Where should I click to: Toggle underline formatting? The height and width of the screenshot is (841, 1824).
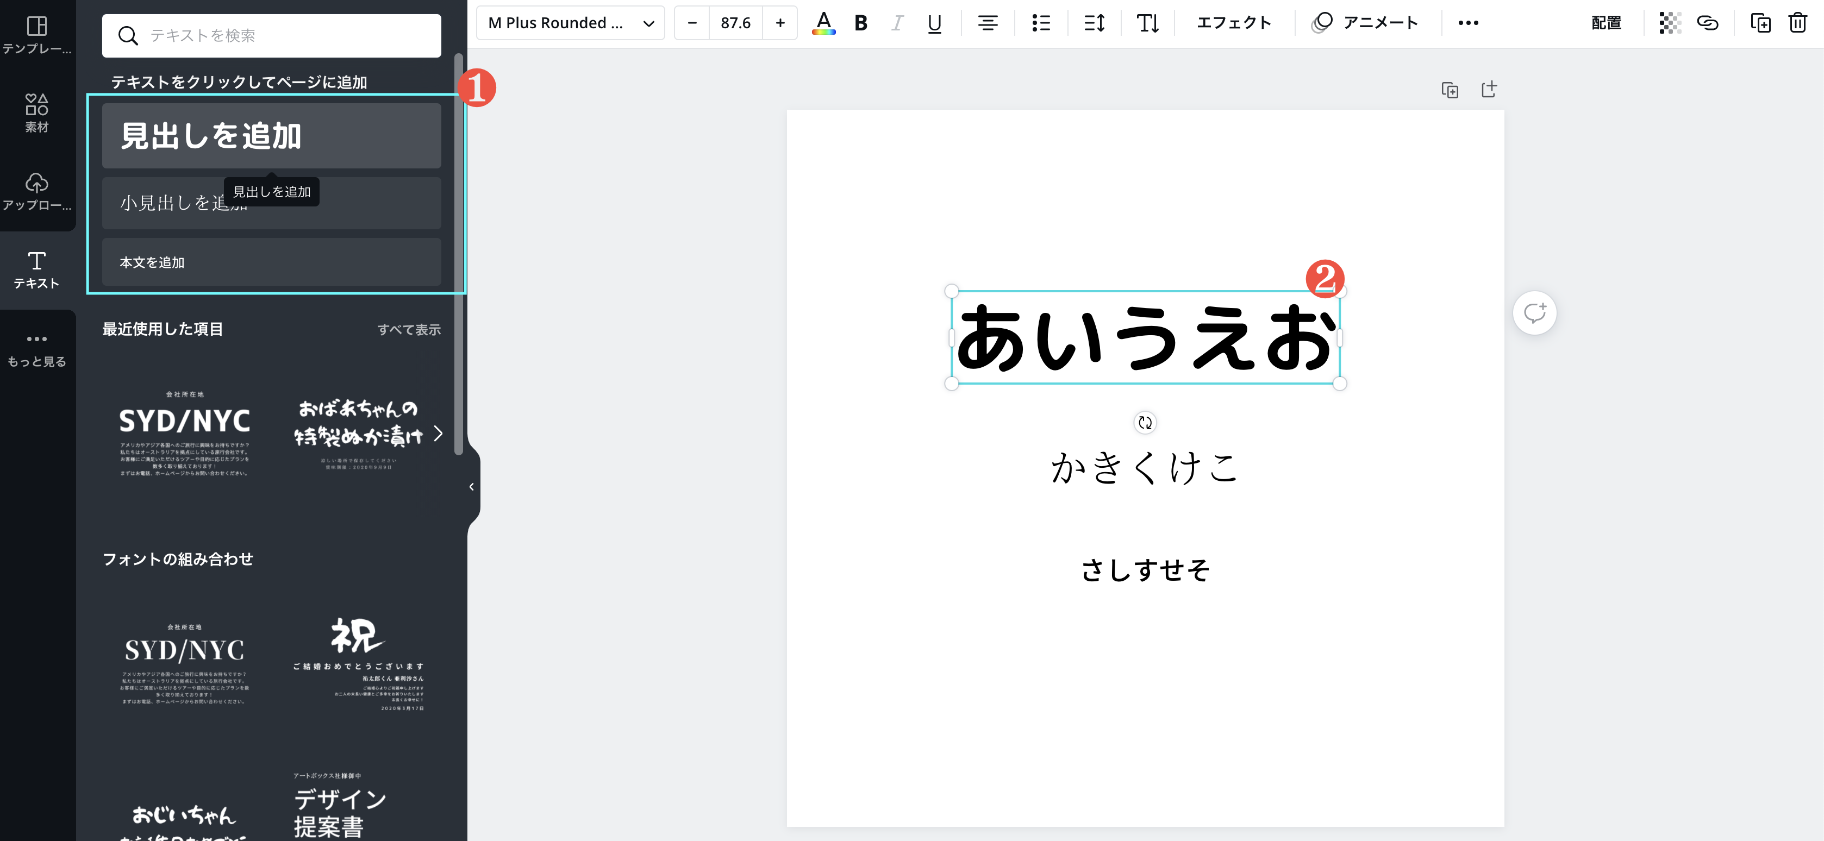click(934, 23)
